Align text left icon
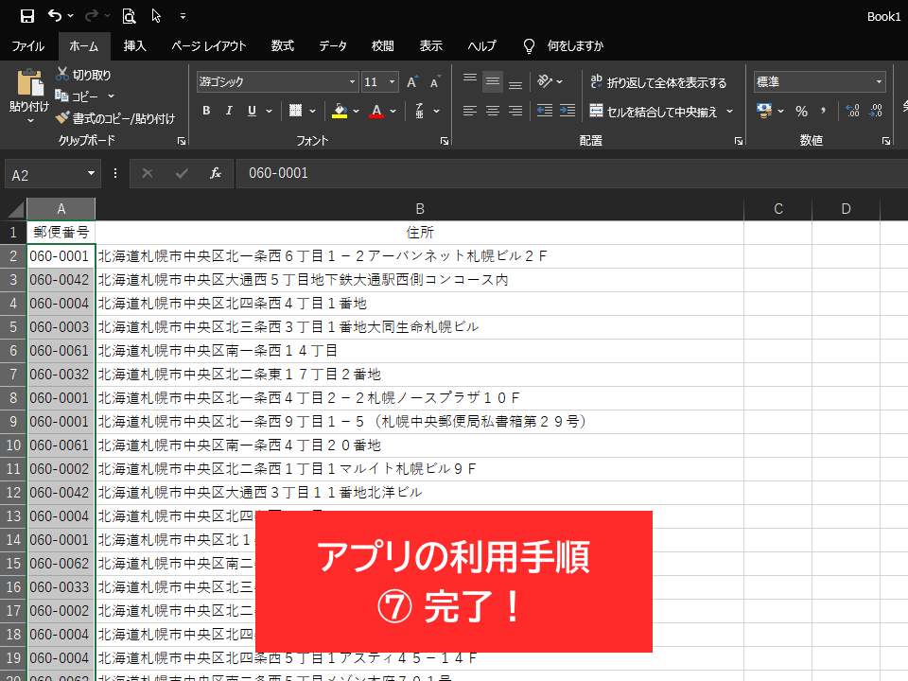This screenshot has height=681, width=908. [x=470, y=111]
